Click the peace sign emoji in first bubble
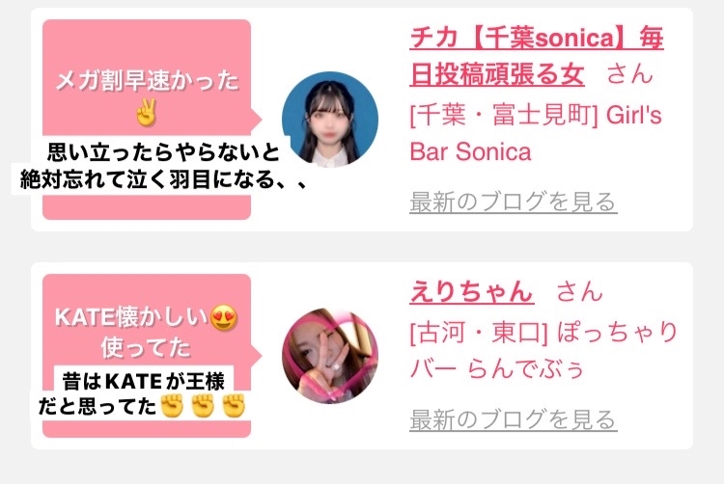The width and height of the screenshot is (724, 484). click(x=147, y=113)
